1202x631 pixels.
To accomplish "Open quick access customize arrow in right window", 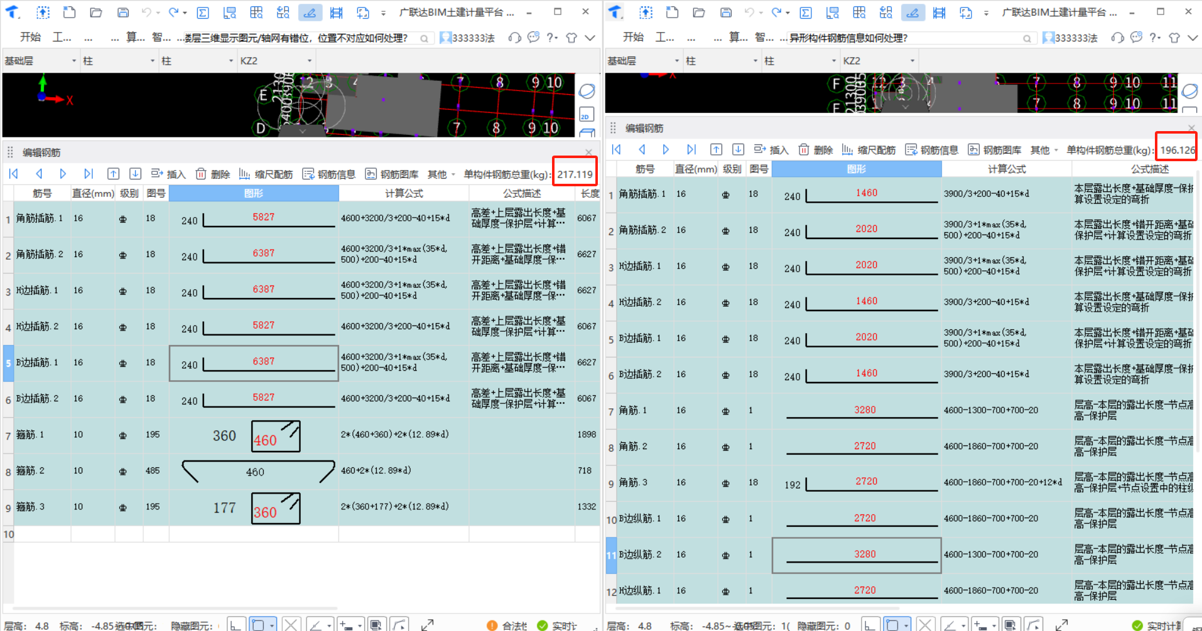I will point(986,13).
